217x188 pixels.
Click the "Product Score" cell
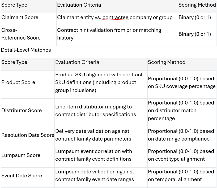[x=18, y=82]
